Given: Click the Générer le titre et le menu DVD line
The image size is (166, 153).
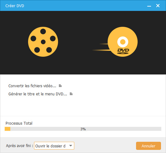Looking at the screenshot, I should pyautogui.click(x=38, y=94).
